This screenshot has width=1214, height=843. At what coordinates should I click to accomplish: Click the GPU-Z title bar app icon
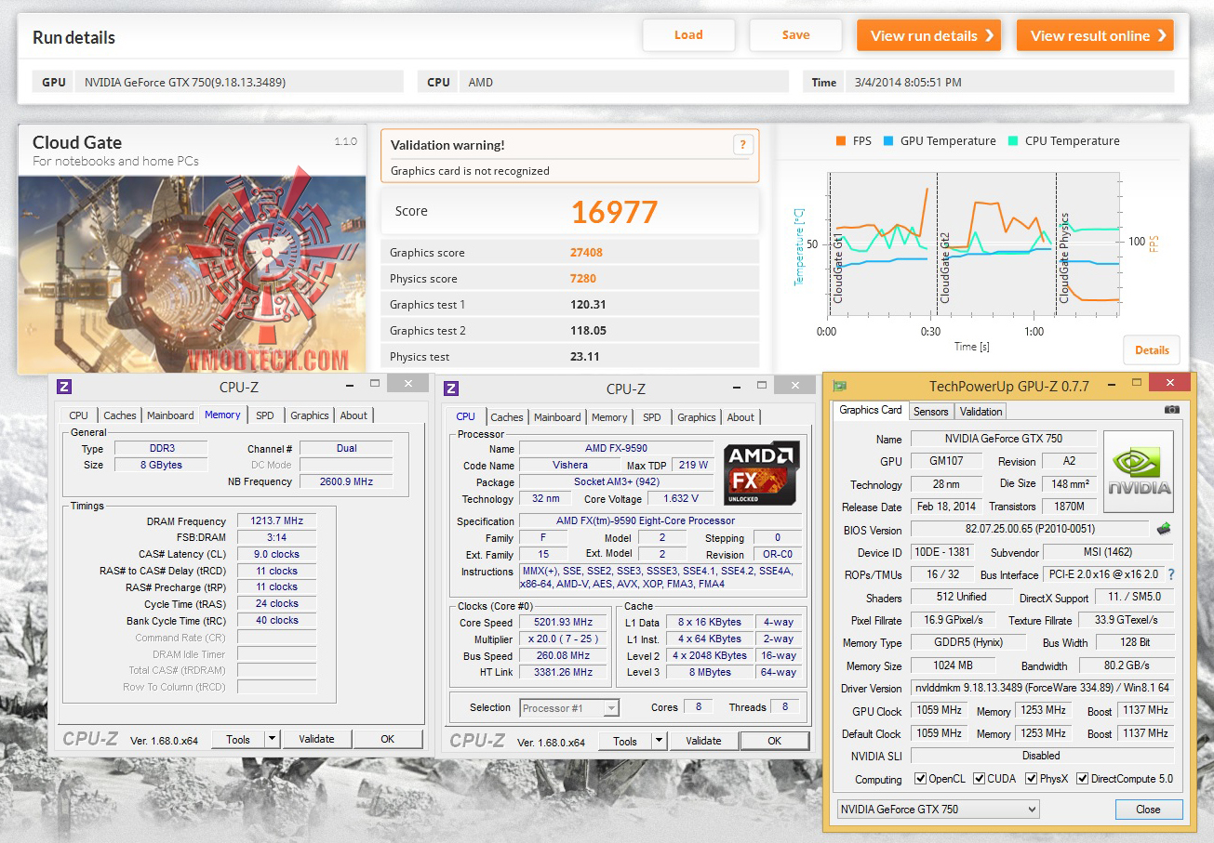[x=839, y=386]
